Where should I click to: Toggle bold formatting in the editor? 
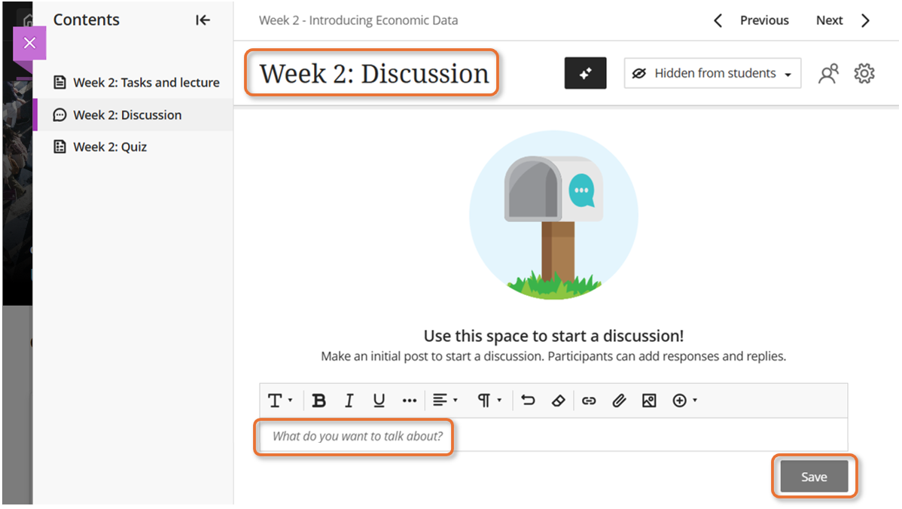318,401
